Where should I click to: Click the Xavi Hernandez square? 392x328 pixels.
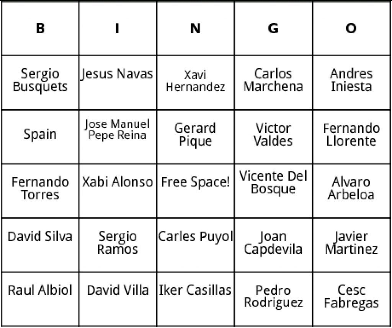(x=195, y=81)
